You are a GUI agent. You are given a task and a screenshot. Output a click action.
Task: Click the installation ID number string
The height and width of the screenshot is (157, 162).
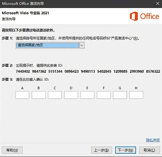[x=88, y=71]
